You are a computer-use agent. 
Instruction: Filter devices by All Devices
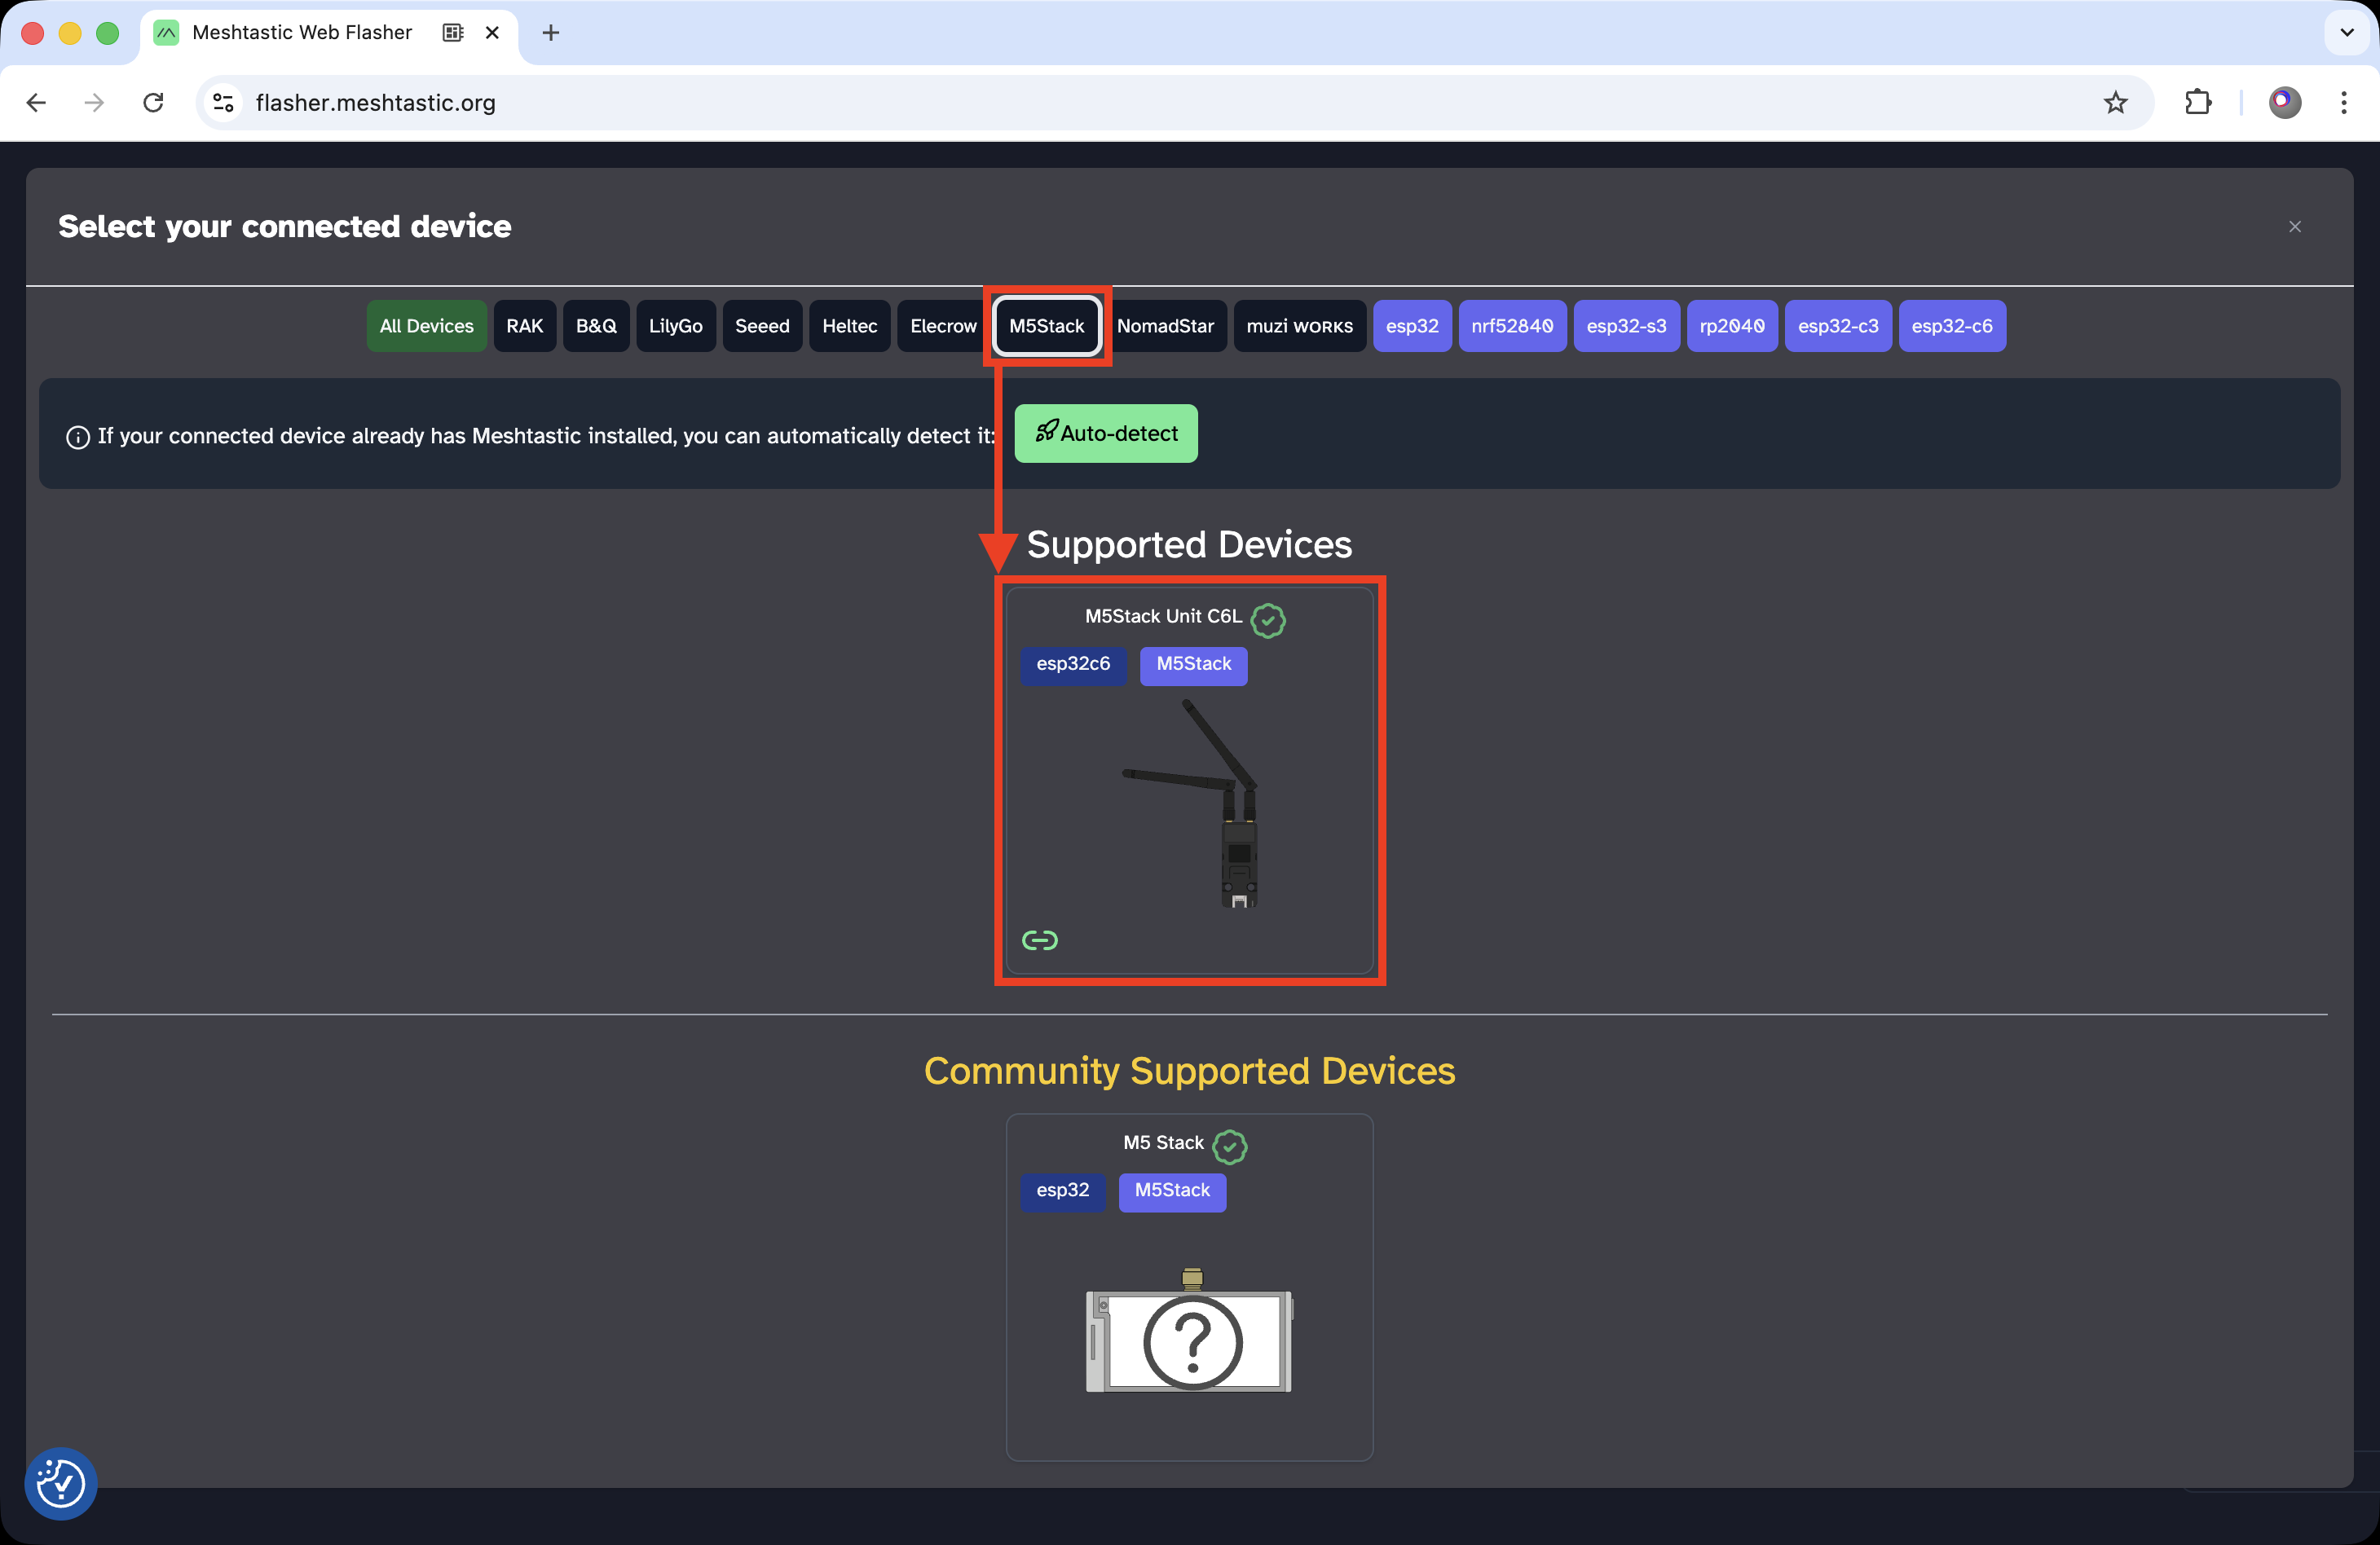pos(426,326)
